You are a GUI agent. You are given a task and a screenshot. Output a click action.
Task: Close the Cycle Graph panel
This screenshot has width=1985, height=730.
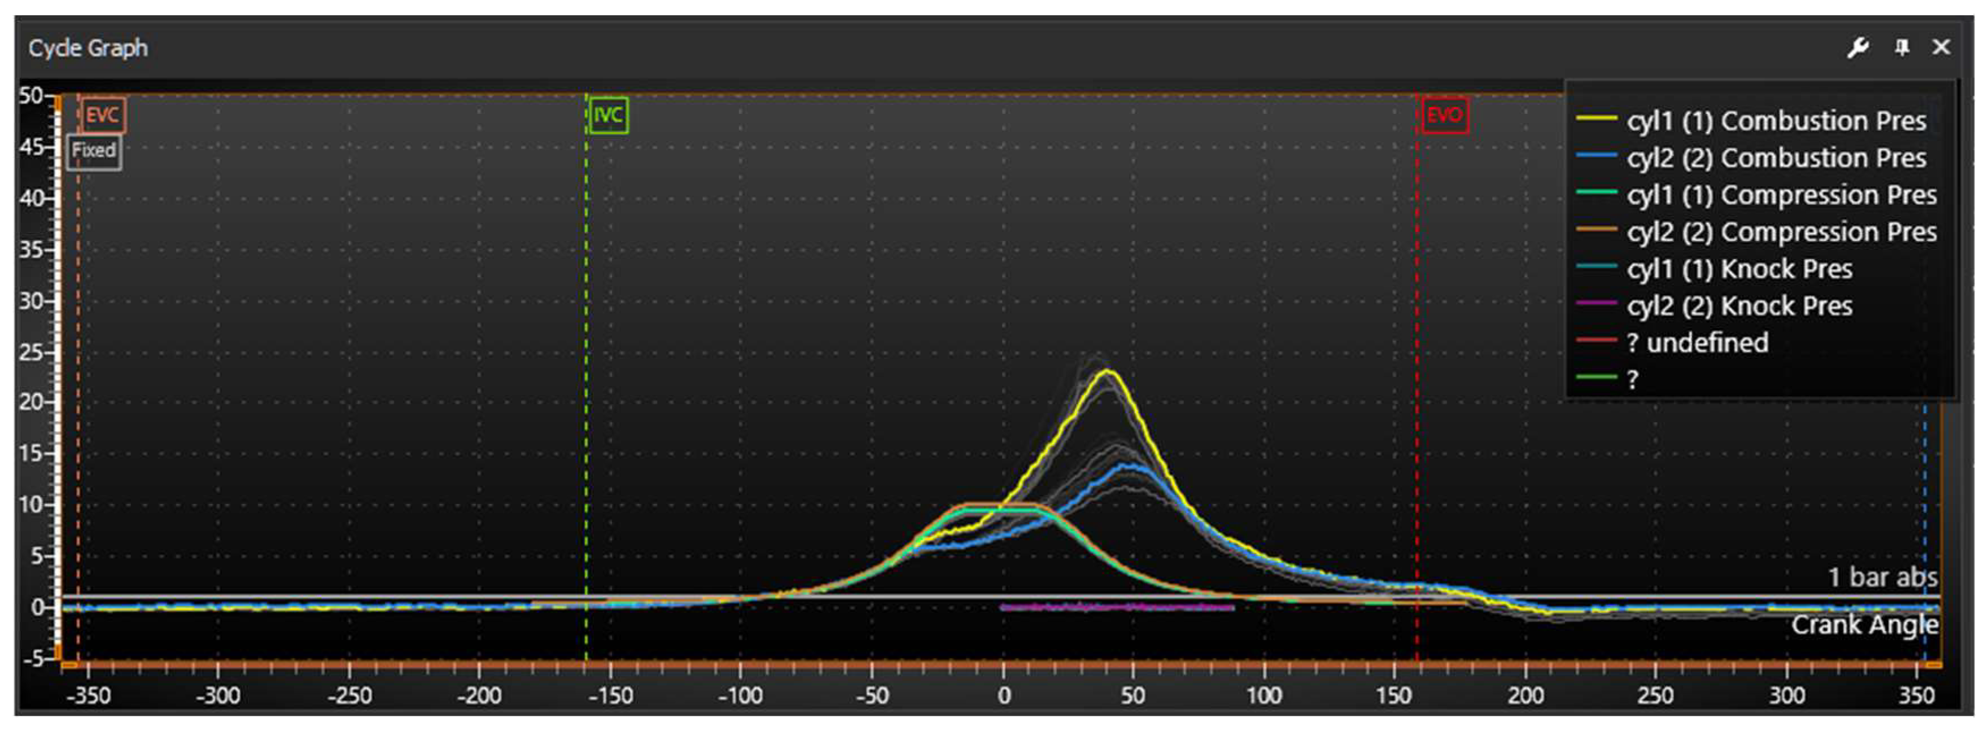[1941, 48]
